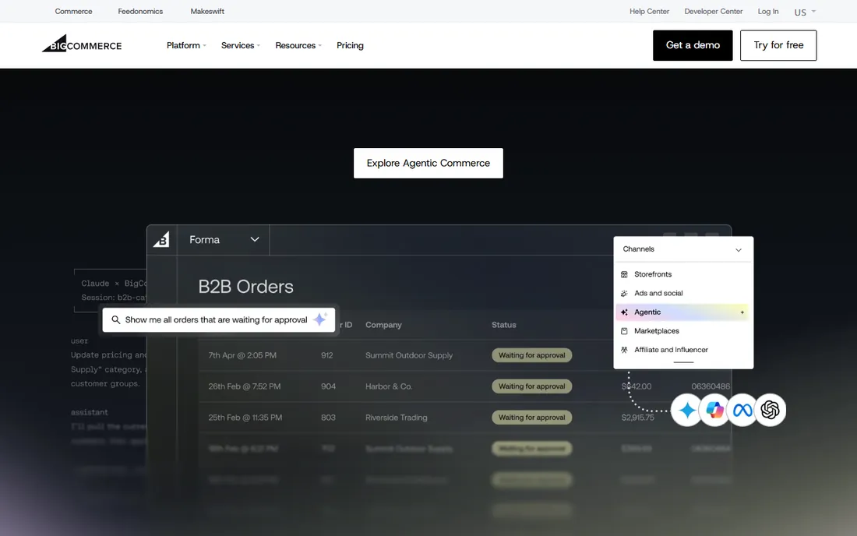Click the BigCommerce logo
Screen dimensions: 857x536
point(82,44)
